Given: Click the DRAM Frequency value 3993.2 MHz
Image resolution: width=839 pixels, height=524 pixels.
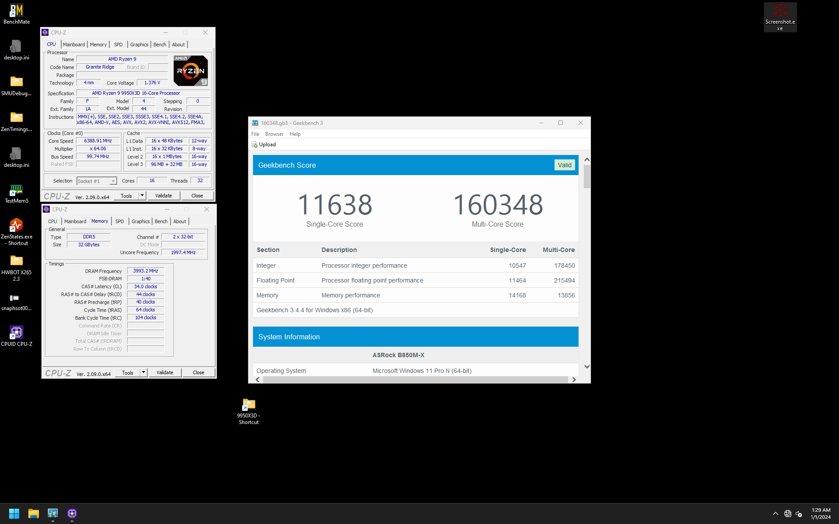Looking at the screenshot, I should [146, 271].
